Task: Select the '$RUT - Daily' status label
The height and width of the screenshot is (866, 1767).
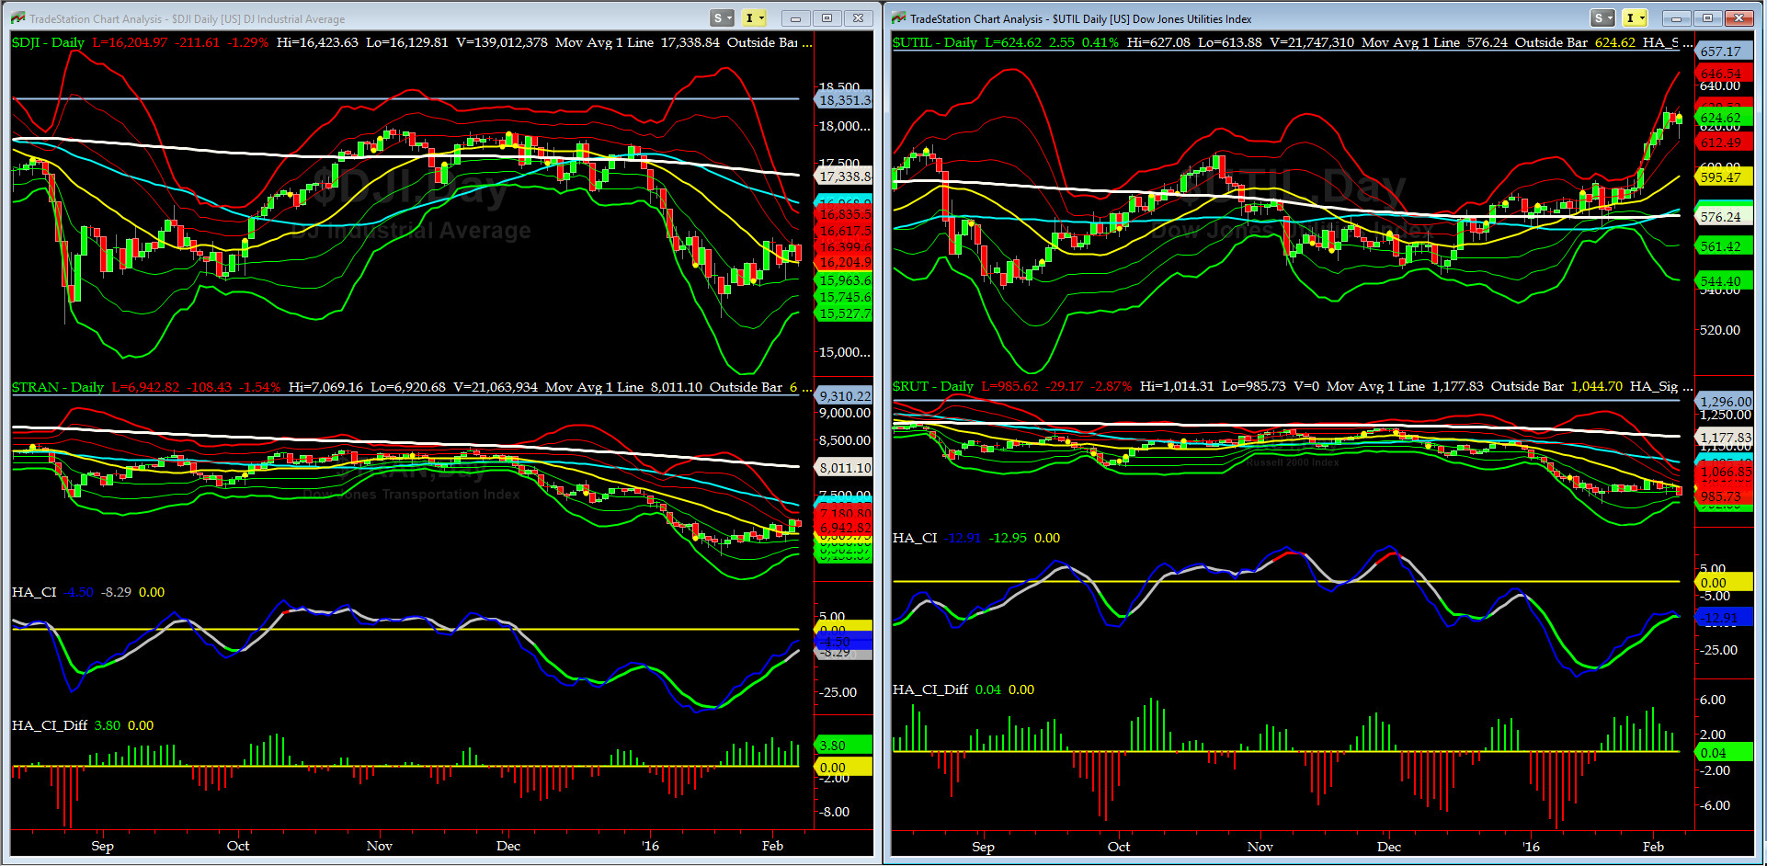Action: [933, 386]
